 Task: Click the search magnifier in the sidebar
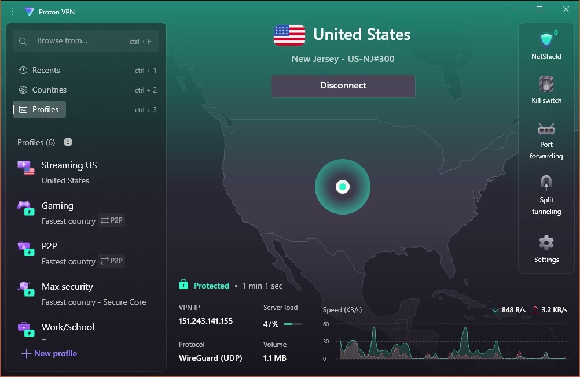click(23, 40)
